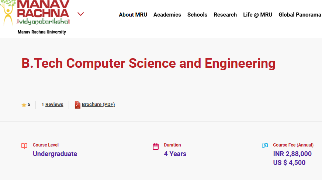This screenshot has height=180, width=322.
Task: Click the Course Level book icon
Action: [x=24, y=146]
